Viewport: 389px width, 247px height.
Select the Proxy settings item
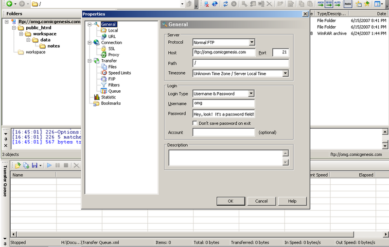tap(113, 55)
